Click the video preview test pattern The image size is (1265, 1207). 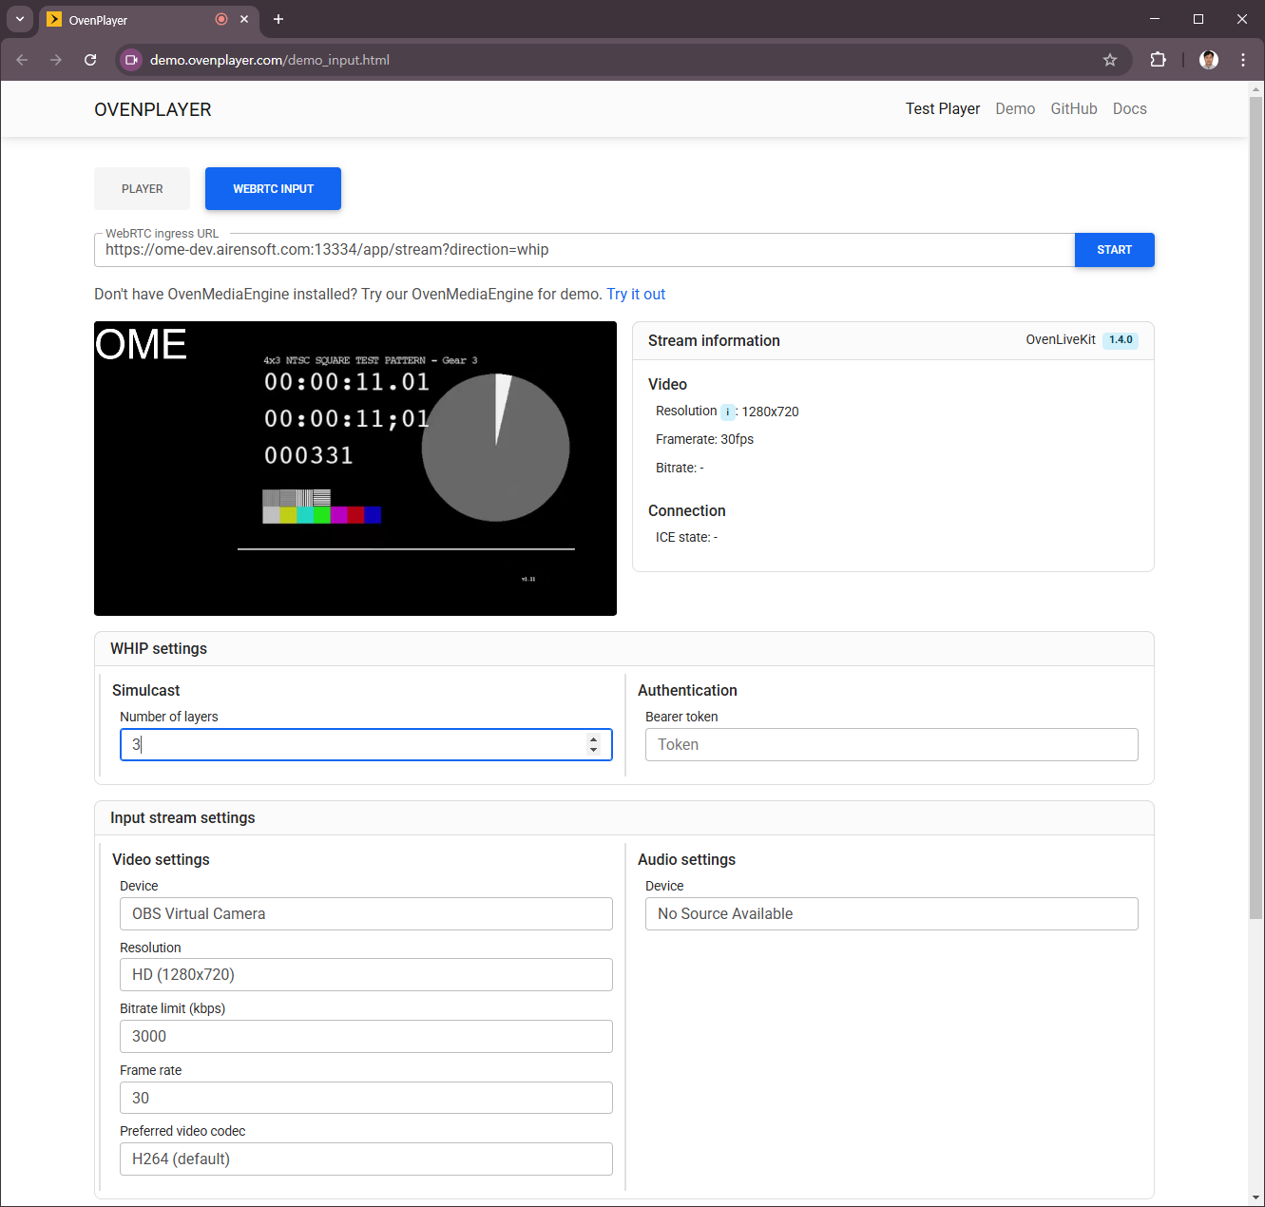355,469
